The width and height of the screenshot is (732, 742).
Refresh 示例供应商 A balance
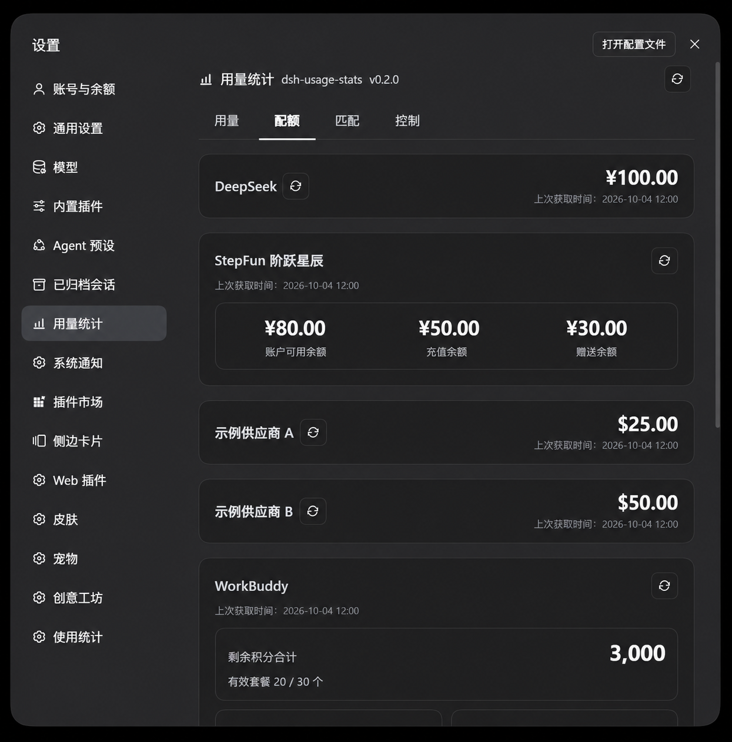(313, 432)
